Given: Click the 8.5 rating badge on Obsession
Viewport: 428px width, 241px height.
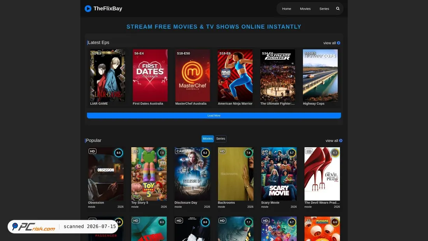Looking at the screenshot, I should (118, 153).
